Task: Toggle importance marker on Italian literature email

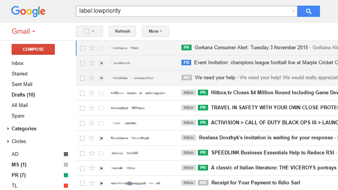Action: pos(101,168)
